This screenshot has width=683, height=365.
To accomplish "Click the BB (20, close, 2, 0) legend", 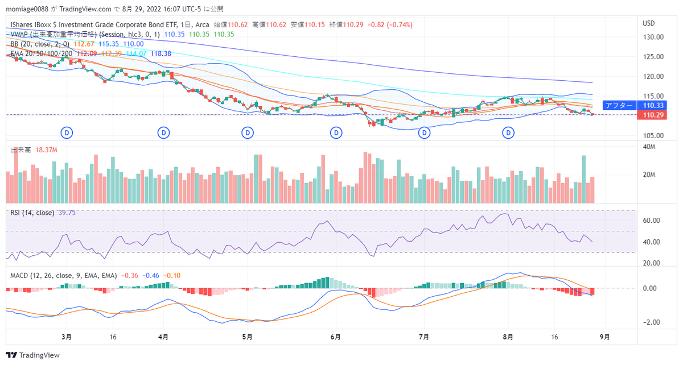I will tap(40, 44).
